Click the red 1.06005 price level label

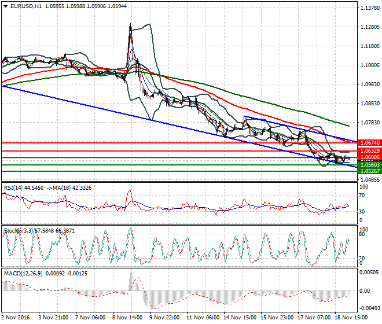370,157
